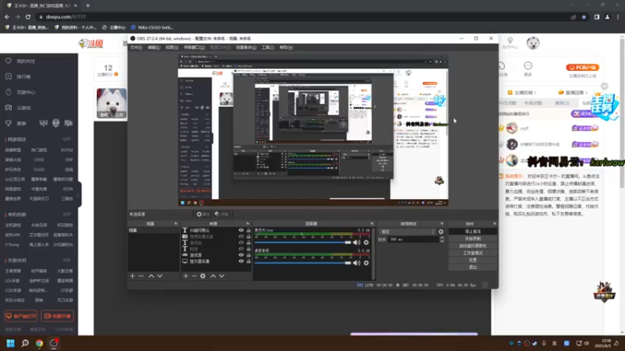Open the transition properties gear beside 渐变

pyautogui.click(x=441, y=232)
